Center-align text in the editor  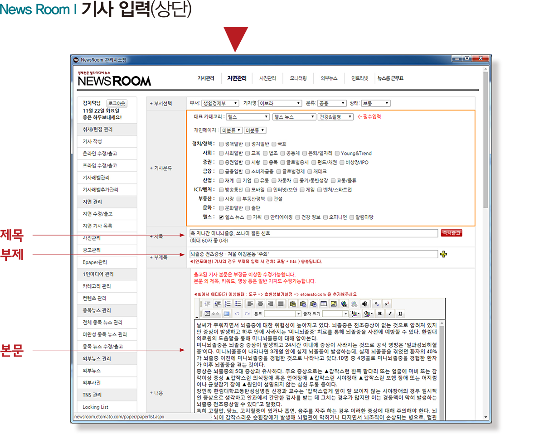point(261,304)
